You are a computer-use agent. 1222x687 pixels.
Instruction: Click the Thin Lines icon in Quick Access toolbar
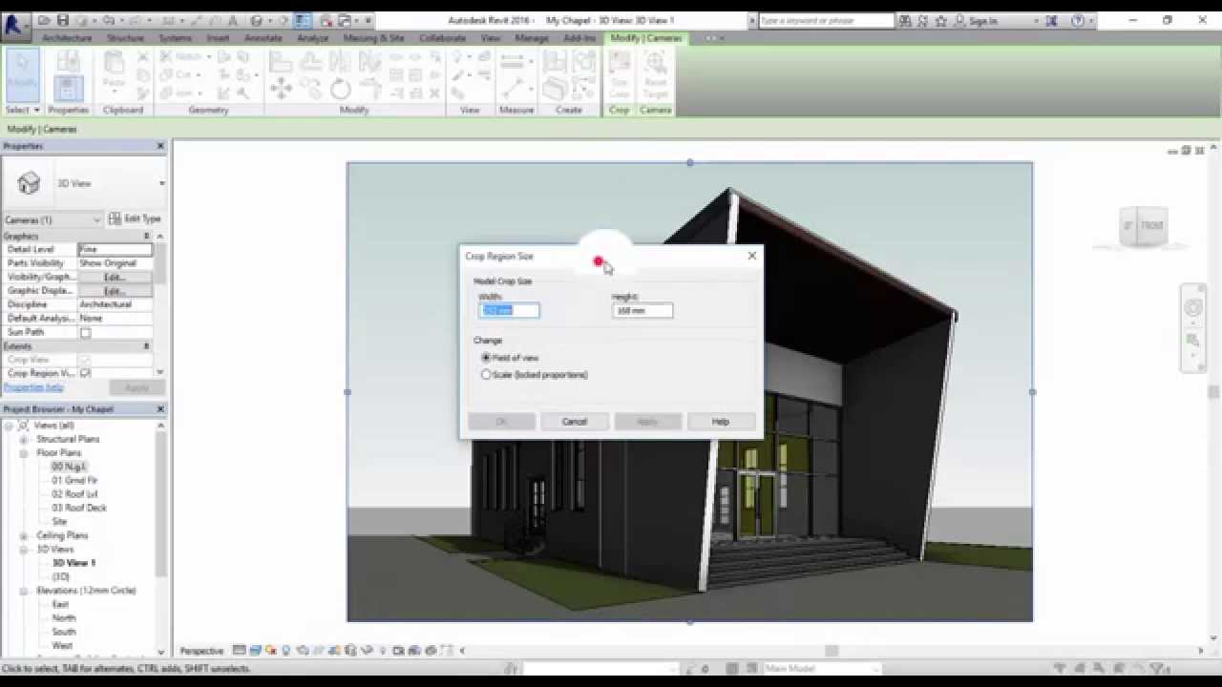point(303,20)
